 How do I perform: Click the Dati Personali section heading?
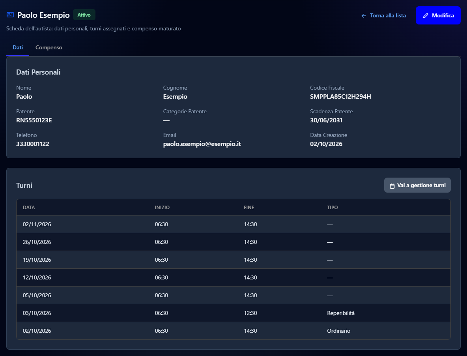pyautogui.click(x=38, y=72)
